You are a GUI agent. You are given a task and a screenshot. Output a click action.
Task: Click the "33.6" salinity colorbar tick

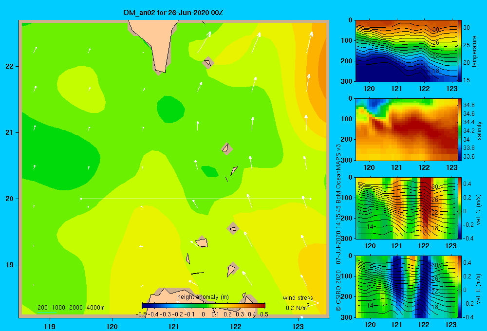(468, 157)
